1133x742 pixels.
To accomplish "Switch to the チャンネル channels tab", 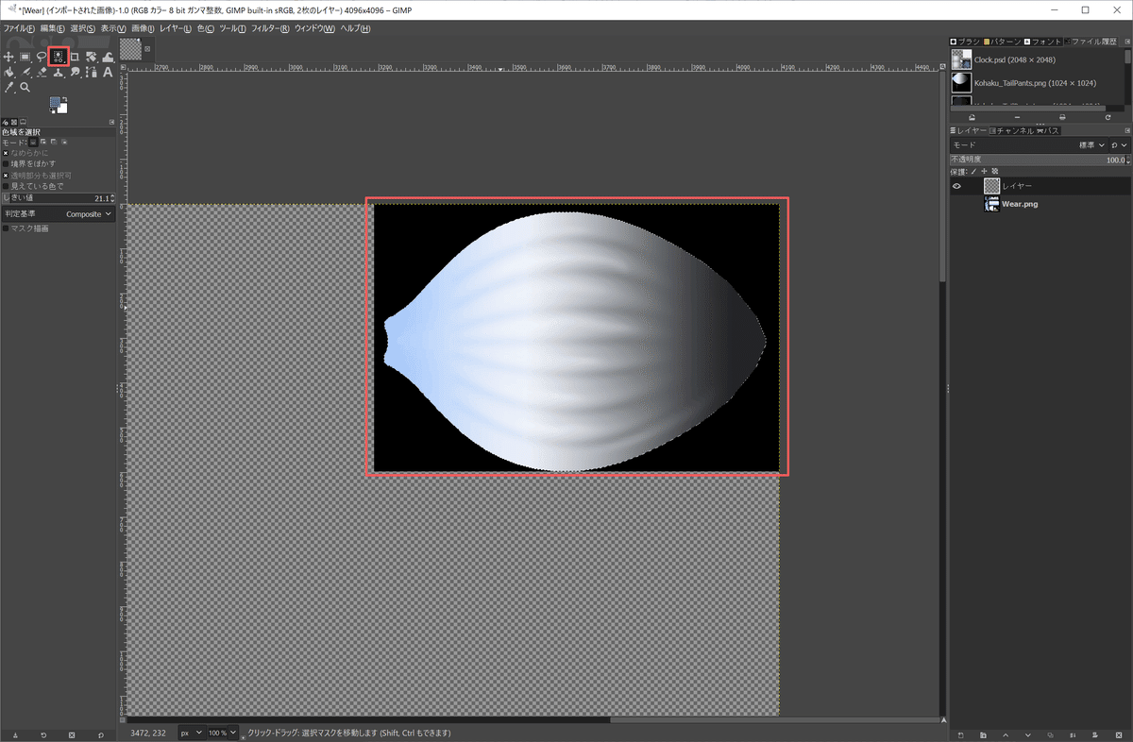I will 1011,130.
